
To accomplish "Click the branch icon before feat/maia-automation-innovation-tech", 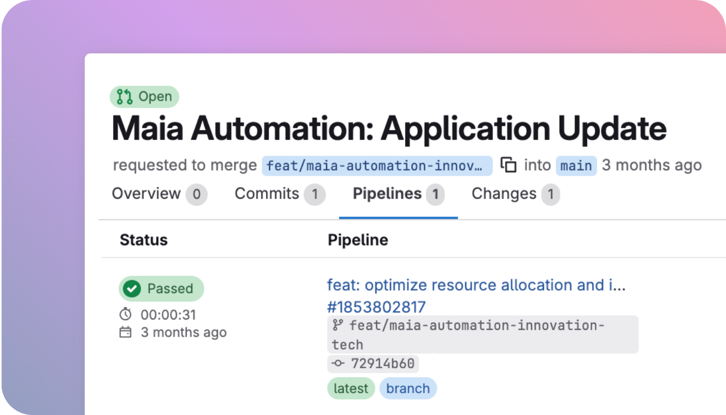I will (338, 325).
